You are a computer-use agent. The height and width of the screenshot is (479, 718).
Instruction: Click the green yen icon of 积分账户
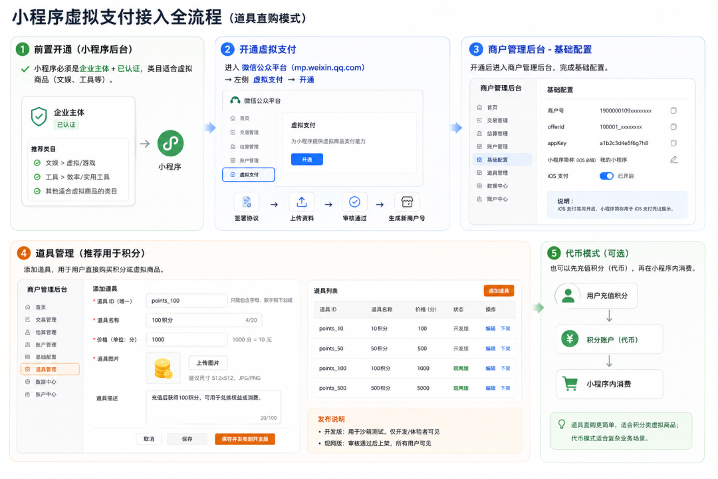pos(570,339)
